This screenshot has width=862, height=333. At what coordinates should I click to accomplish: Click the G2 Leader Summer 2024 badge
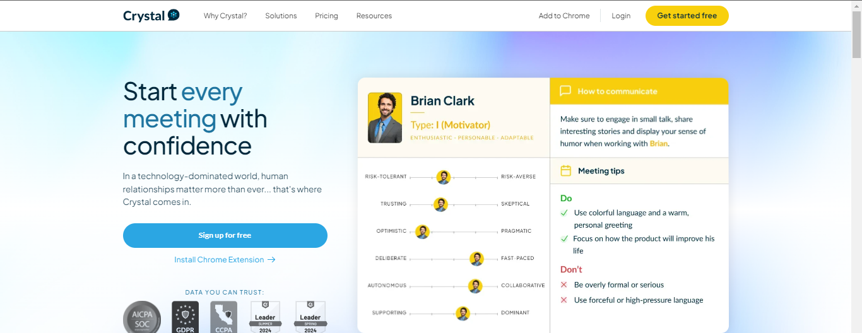265,317
